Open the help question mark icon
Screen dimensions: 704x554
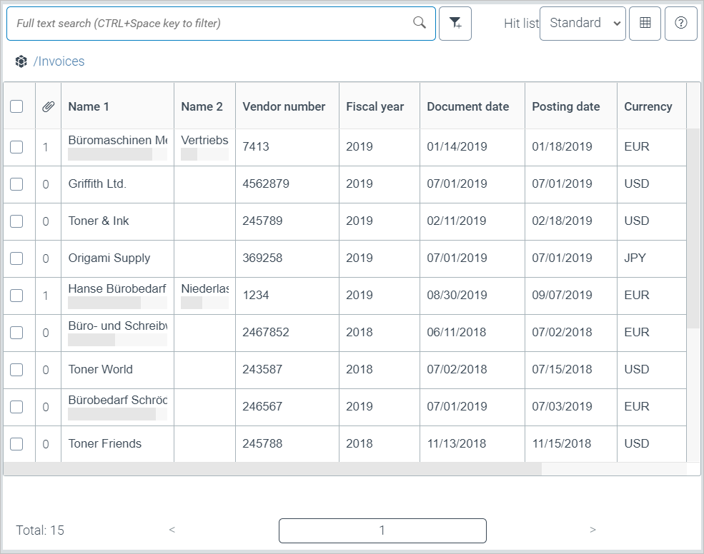pyautogui.click(x=680, y=24)
